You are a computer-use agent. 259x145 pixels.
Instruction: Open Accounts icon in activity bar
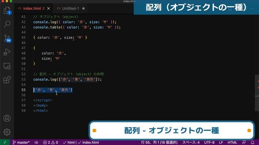click(x=7, y=118)
